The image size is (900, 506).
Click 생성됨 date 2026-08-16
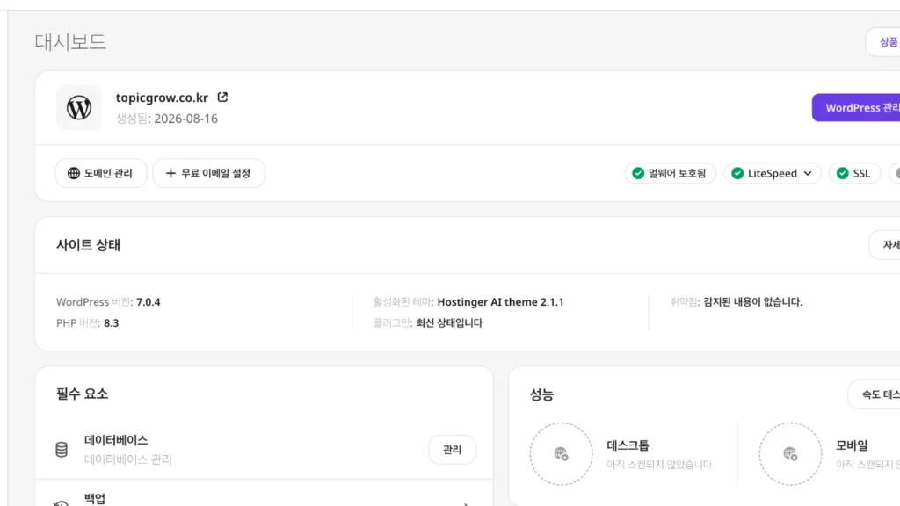[186, 119]
